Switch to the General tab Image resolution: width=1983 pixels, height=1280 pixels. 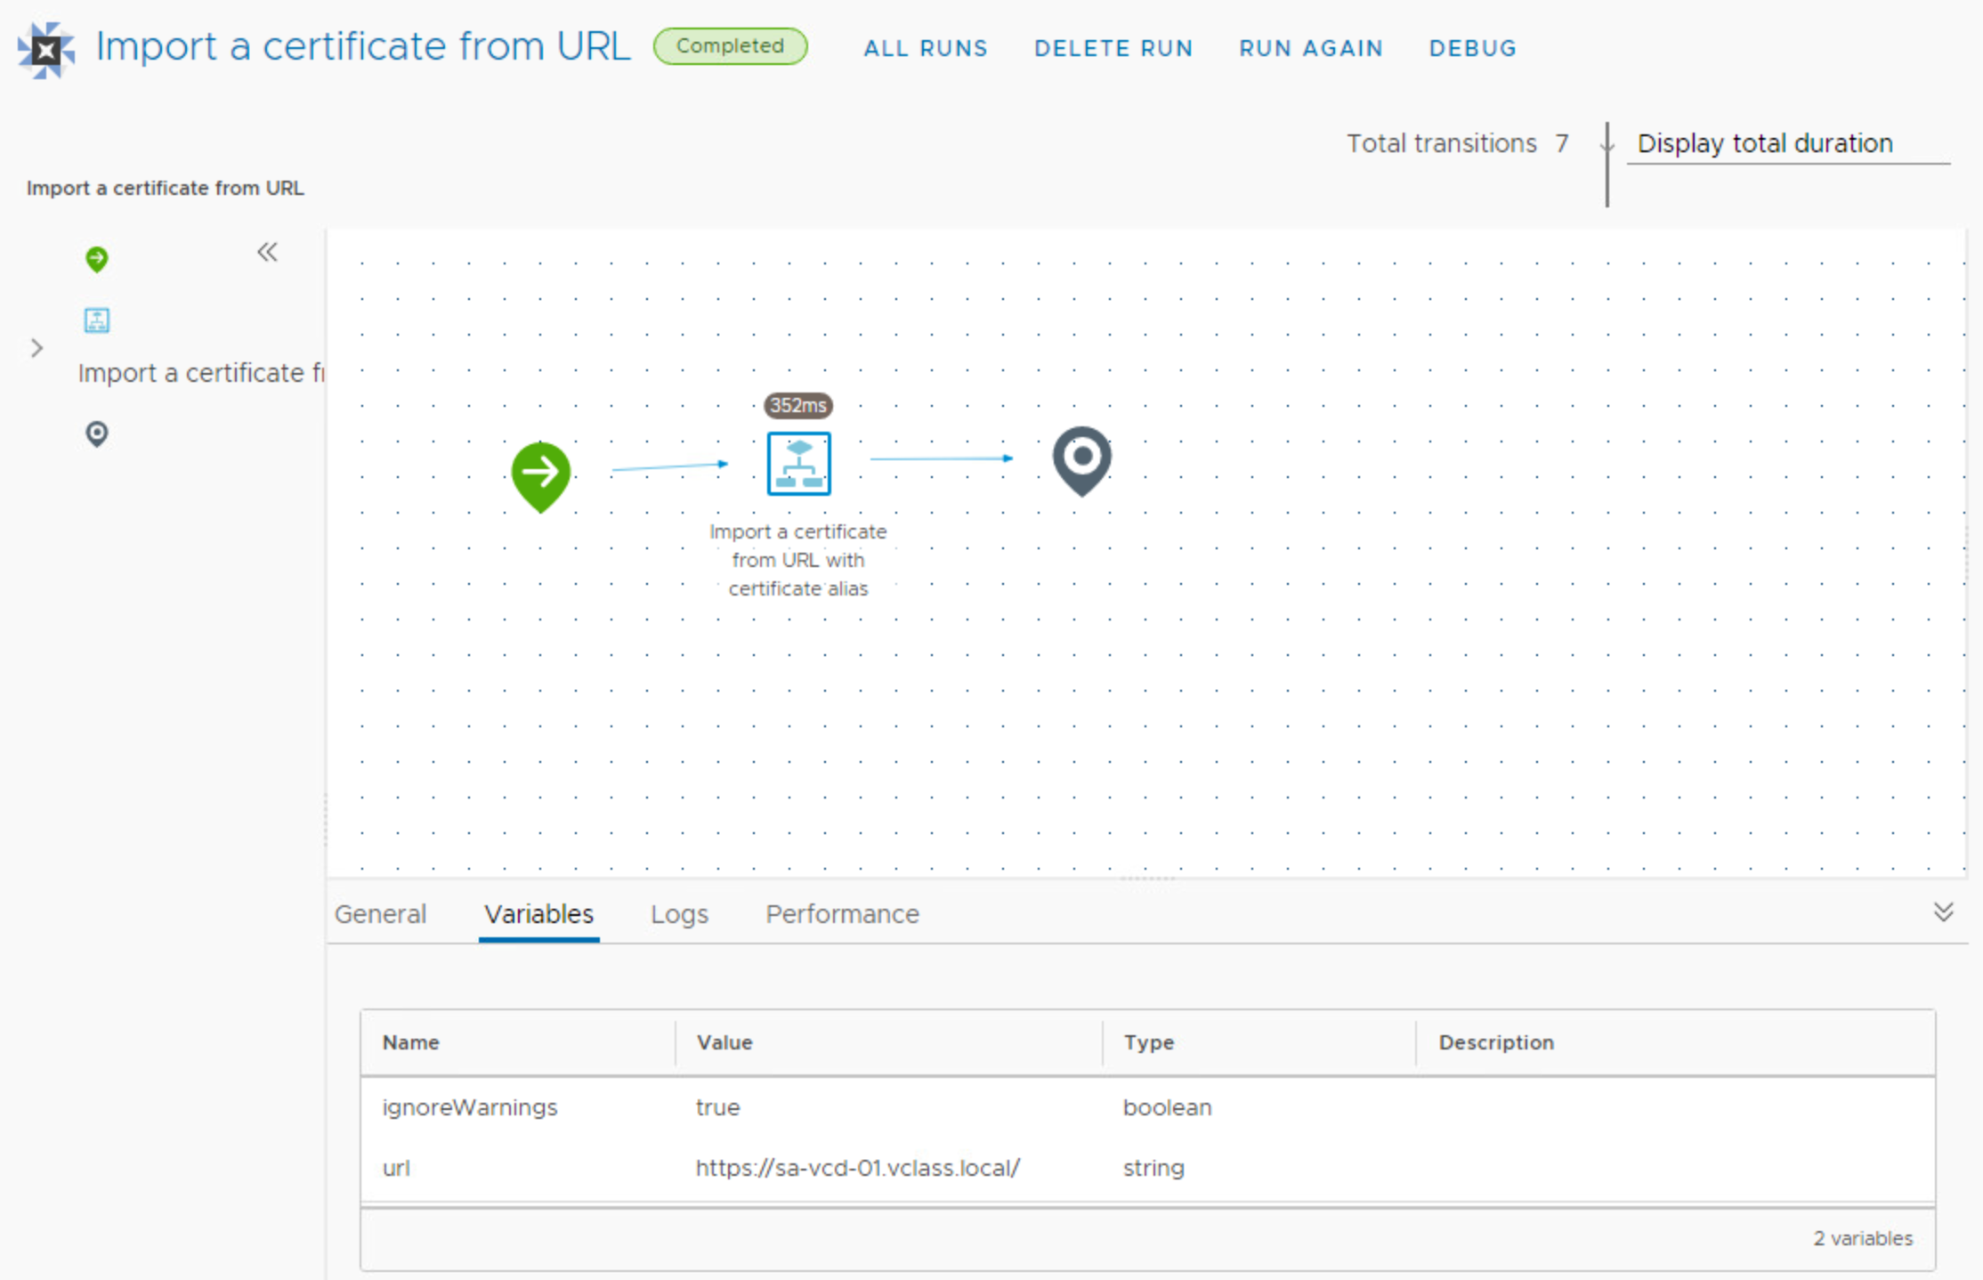pos(381,914)
